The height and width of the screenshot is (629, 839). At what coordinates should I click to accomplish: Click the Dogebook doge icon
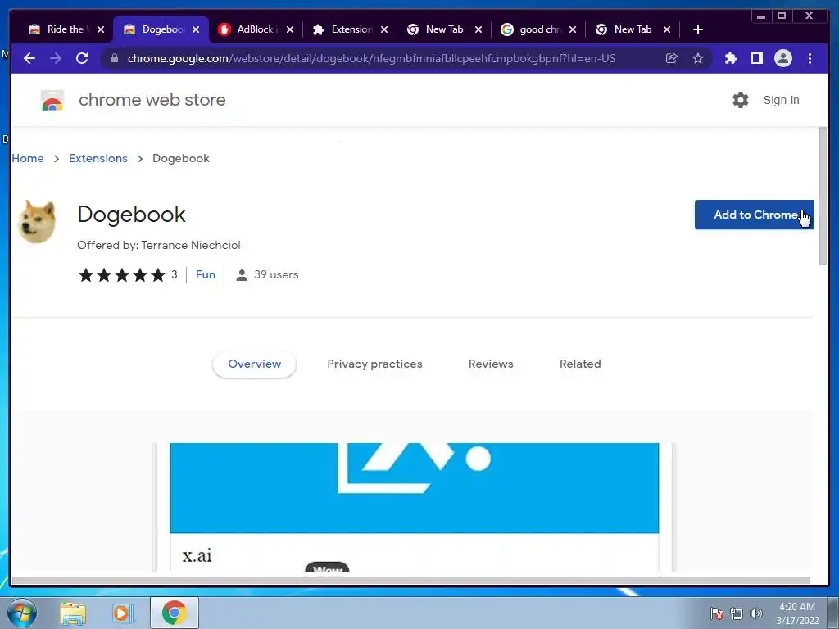click(x=37, y=222)
